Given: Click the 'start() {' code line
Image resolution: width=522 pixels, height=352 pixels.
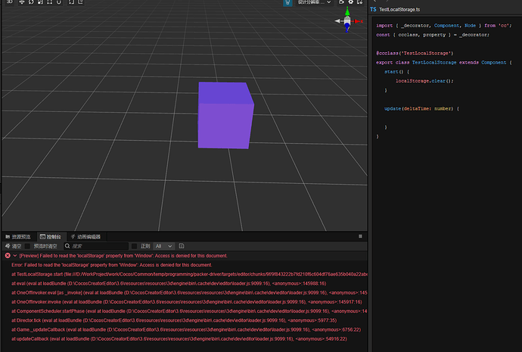Looking at the screenshot, I should pos(397,72).
